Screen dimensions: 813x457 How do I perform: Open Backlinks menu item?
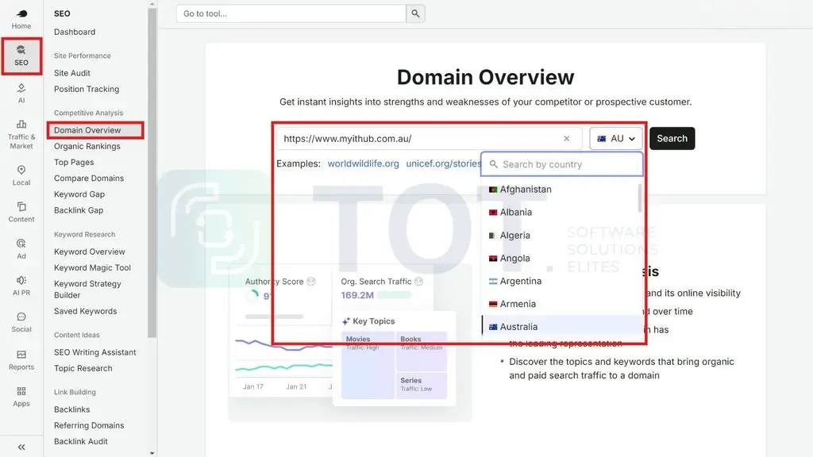click(72, 409)
